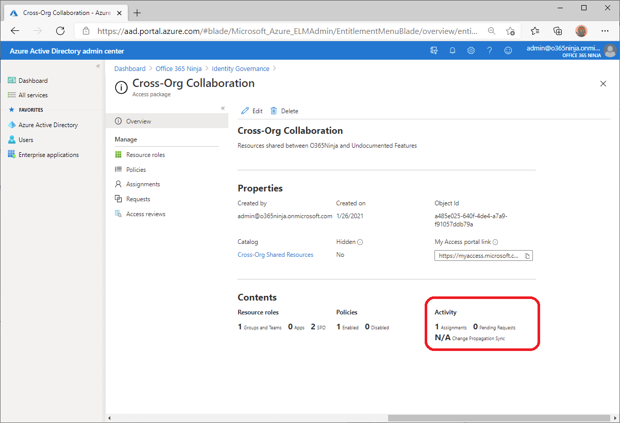This screenshot has height=423, width=620.
Task: Collapse the left navigation pane
Action: [97, 66]
